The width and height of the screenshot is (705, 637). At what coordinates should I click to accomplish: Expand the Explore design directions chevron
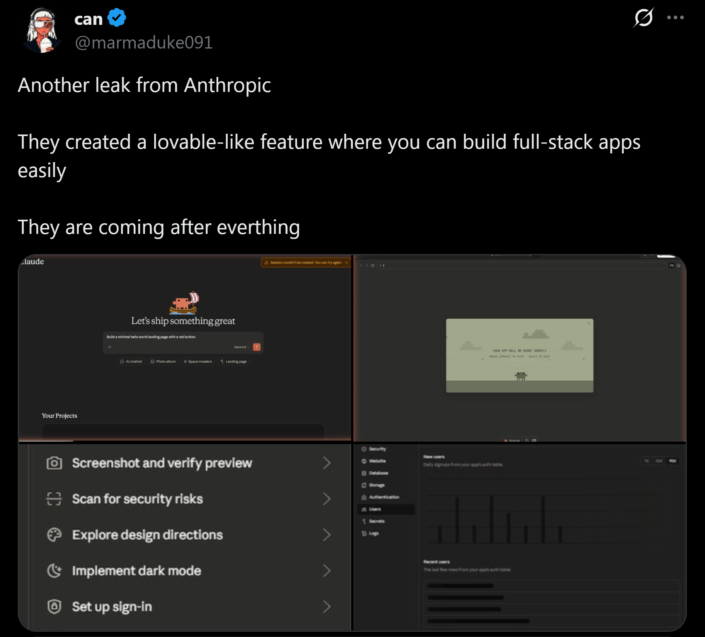tap(326, 535)
